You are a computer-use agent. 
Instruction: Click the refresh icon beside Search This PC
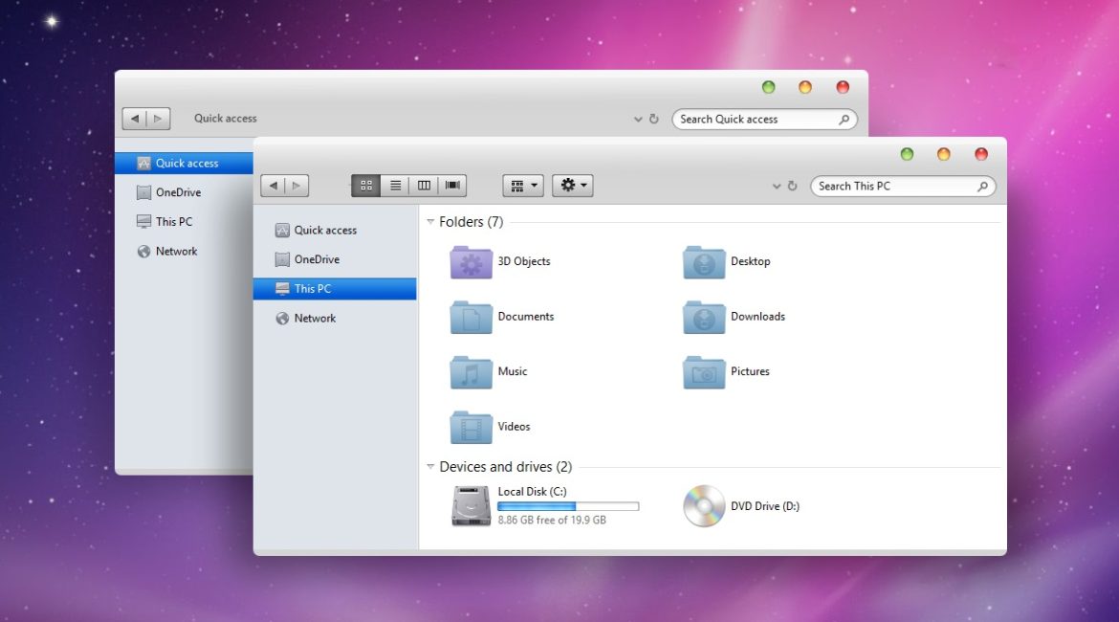[x=792, y=187]
